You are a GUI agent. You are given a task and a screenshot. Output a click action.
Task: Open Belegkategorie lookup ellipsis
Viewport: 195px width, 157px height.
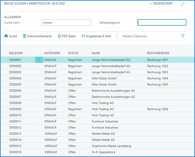pos(183,23)
